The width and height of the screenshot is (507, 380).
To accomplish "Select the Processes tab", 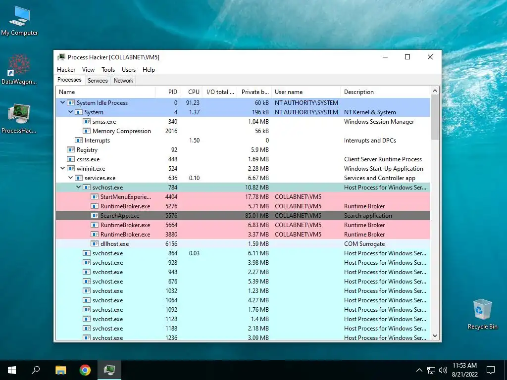I will coord(69,80).
